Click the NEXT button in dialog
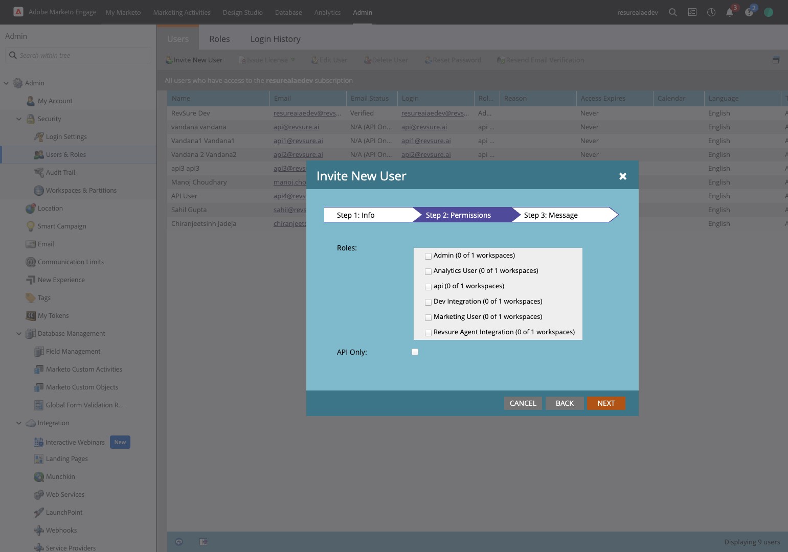Screen dimensions: 788x552 (606, 403)
